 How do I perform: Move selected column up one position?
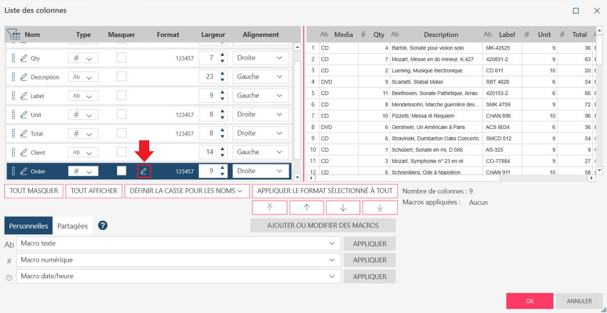coord(307,207)
